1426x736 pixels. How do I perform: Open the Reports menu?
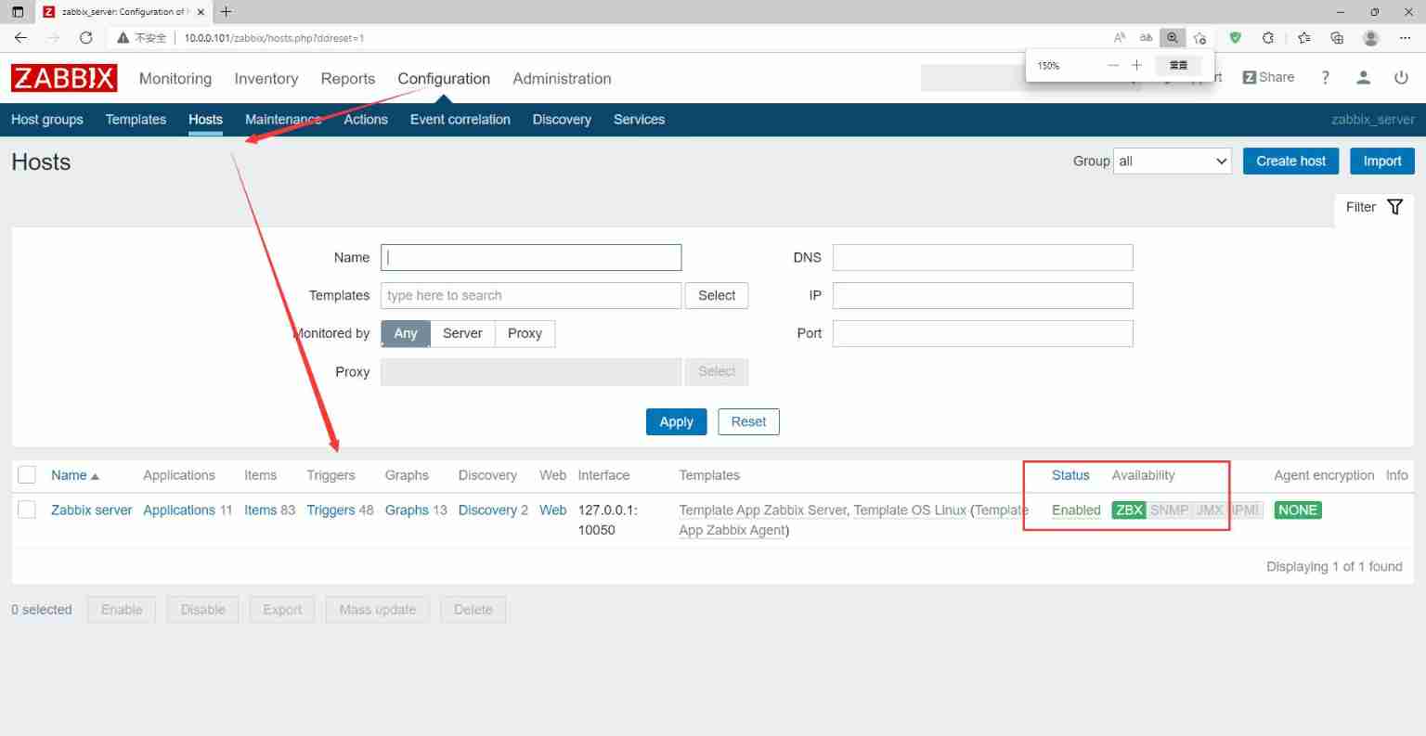[x=348, y=79]
